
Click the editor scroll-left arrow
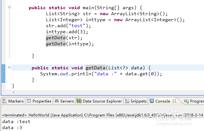pyautogui.click(x=14, y=92)
